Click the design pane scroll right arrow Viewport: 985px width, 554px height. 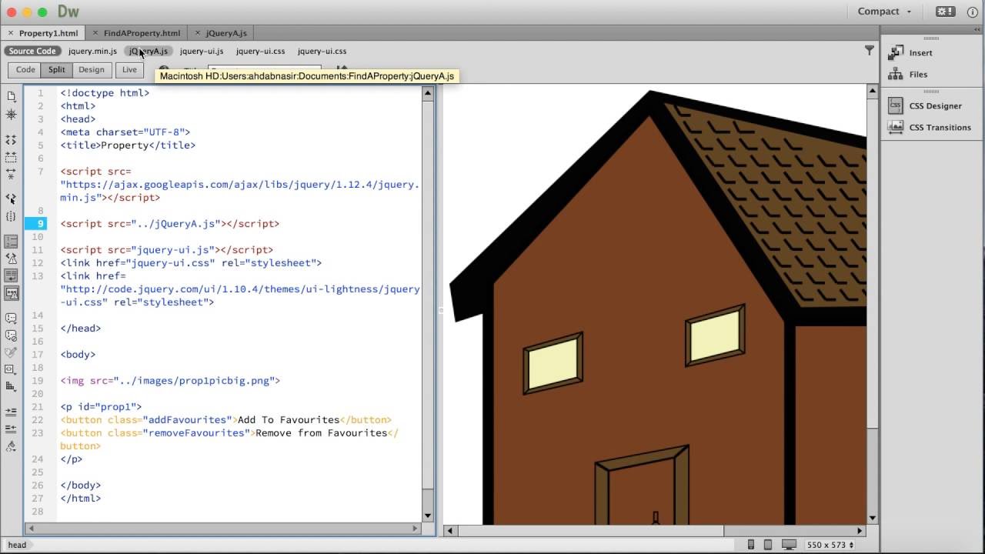click(860, 530)
